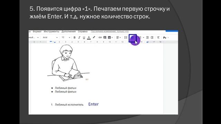Open the line spacing options
The image size is (221, 124).
click(x=126, y=38)
